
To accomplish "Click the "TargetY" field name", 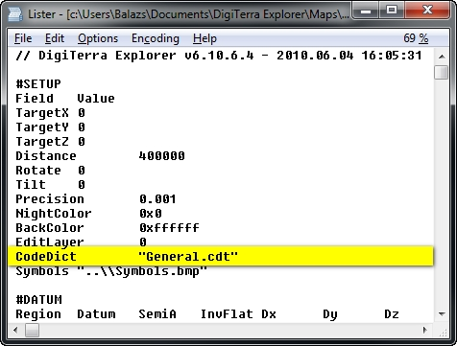I will click(x=42, y=127).
